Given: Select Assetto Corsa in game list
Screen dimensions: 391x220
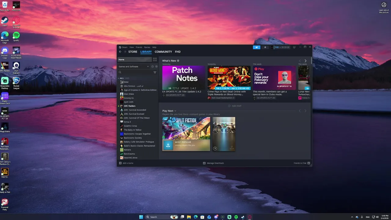Looking at the screenshot, I should point(130,126).
